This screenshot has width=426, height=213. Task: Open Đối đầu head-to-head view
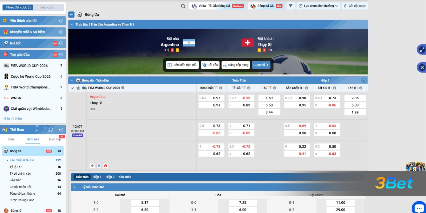click(210, 65)
